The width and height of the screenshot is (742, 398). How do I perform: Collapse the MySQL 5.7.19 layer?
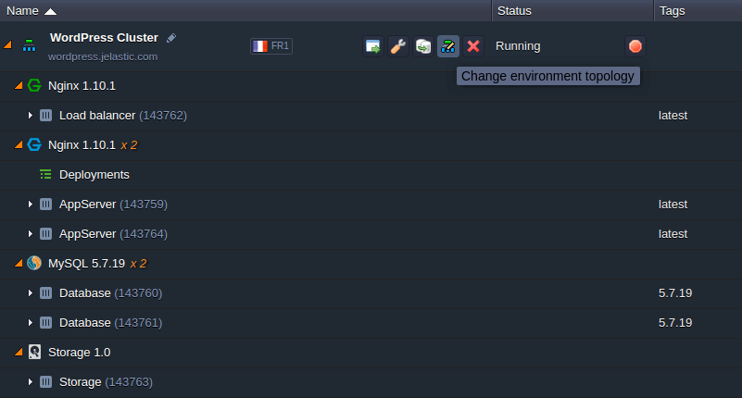tap(19, 263)
